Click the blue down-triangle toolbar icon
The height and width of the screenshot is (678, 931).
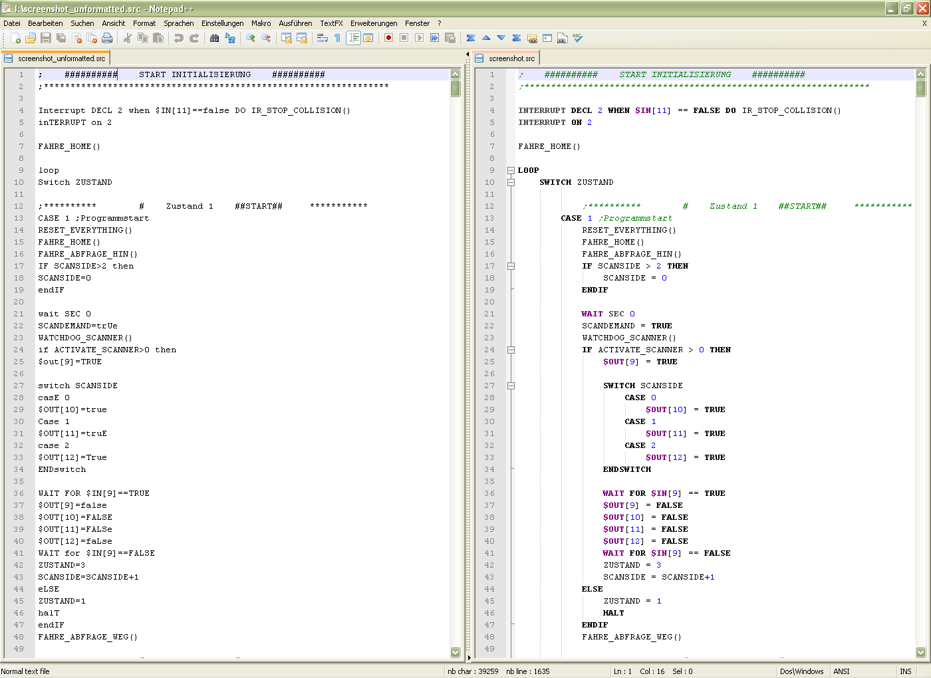[x=501, y=39]
